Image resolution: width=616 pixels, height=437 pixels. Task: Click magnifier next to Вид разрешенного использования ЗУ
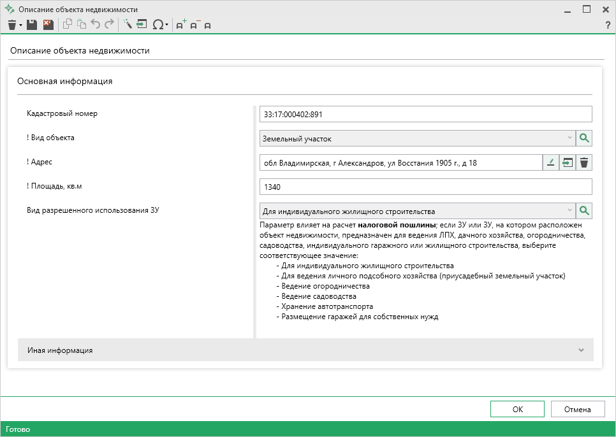584,211
